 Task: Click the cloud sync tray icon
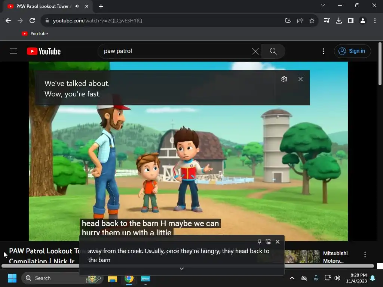pos(304,278)
